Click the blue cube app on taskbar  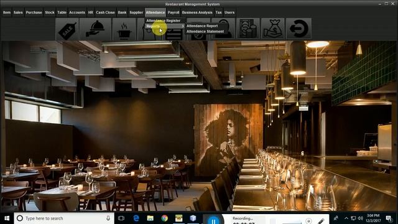coord(193,218)
